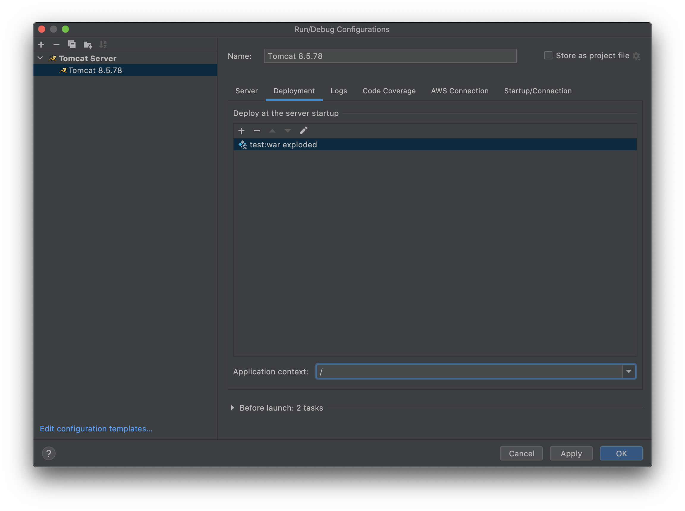The width and height of the screenshot is (685, 511).
Task: Open Edit configuration templates link
Action: (x=96, y=429)
